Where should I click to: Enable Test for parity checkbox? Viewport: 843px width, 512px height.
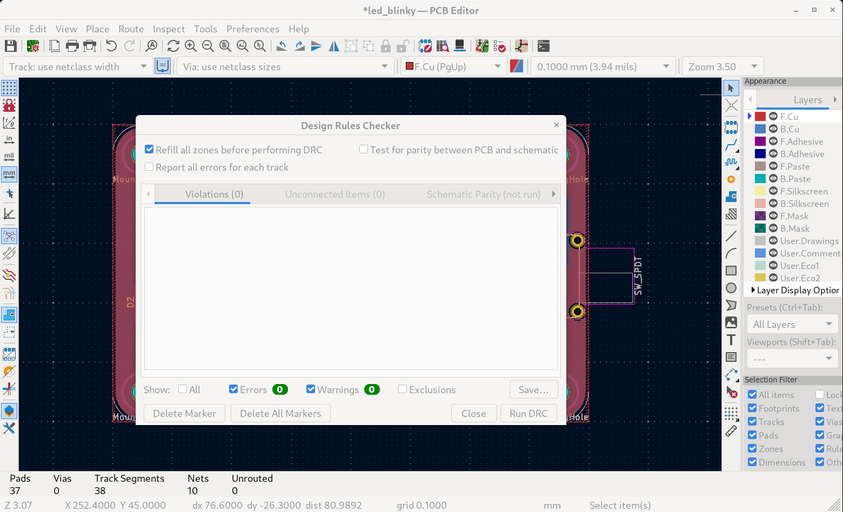point(364,150)
